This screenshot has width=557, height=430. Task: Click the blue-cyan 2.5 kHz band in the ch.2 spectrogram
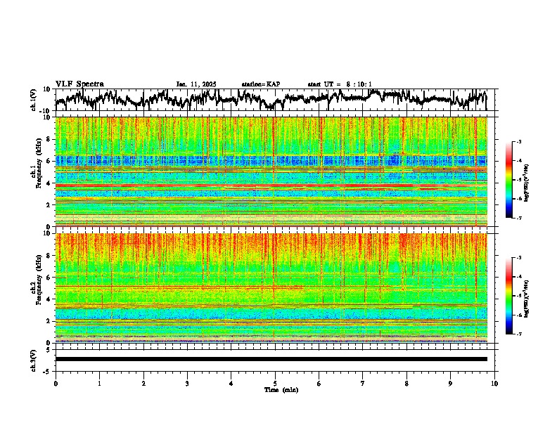[x=271, y=314]
